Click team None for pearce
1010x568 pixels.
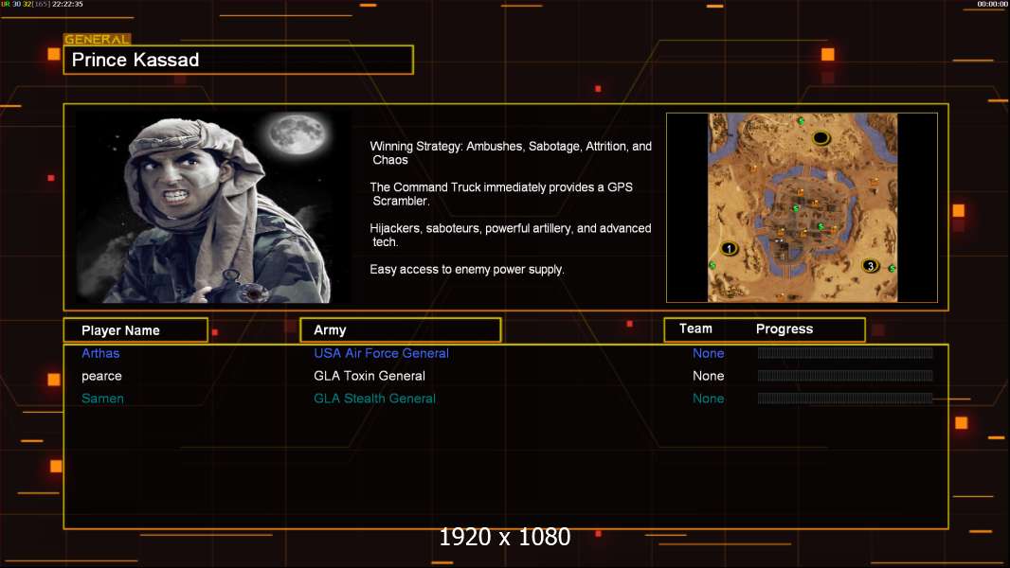click(709, 376)
